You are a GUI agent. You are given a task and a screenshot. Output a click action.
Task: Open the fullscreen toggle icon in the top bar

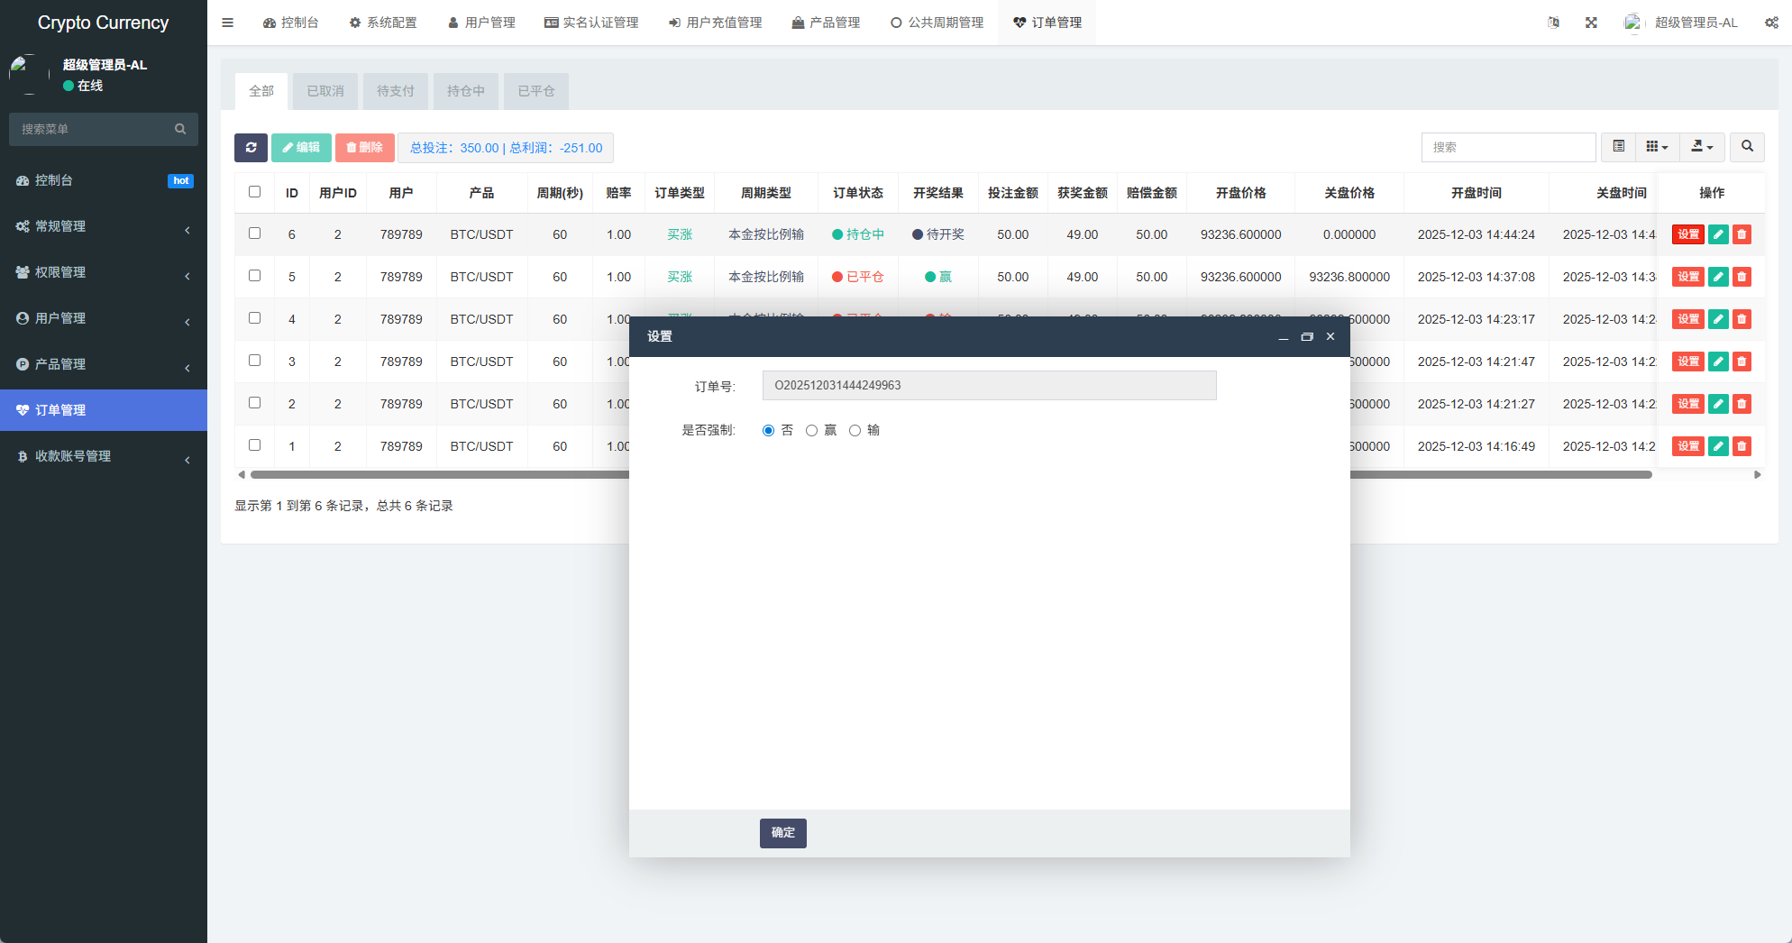click(1591, 22)
